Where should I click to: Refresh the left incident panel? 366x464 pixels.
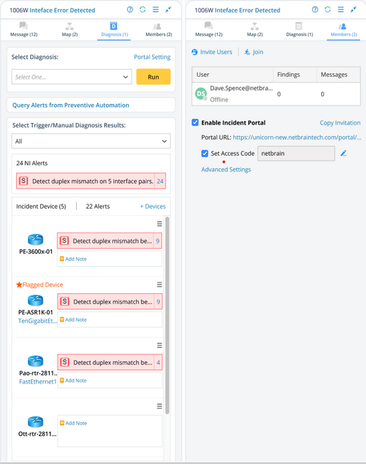tap(142, 10)
